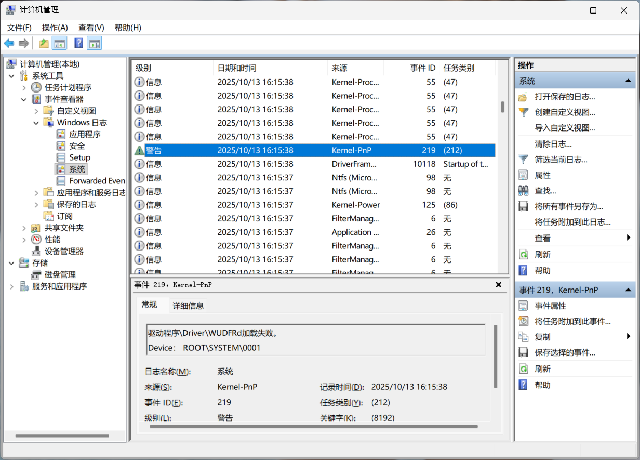This screenshot has height=460, width=640.
Task: Click 打开保存的日志... action
Action: [x=565, y=97]
